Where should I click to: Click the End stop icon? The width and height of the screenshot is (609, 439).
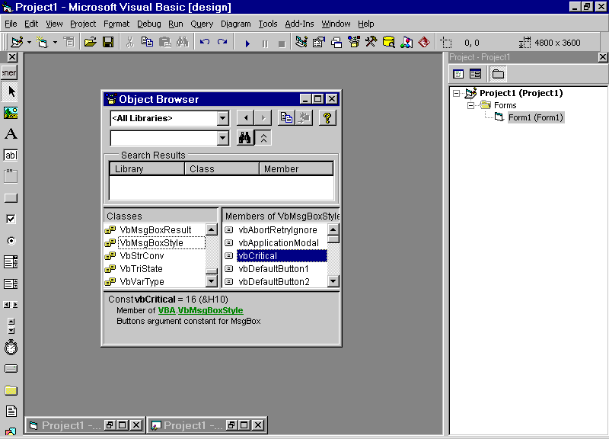282,43
